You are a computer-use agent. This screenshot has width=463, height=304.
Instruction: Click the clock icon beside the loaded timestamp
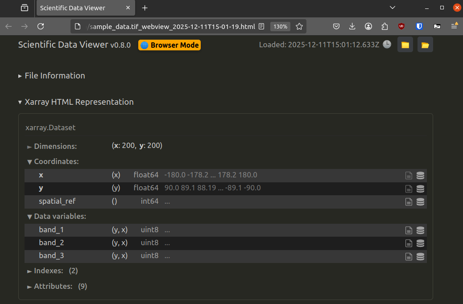(388, 45)
